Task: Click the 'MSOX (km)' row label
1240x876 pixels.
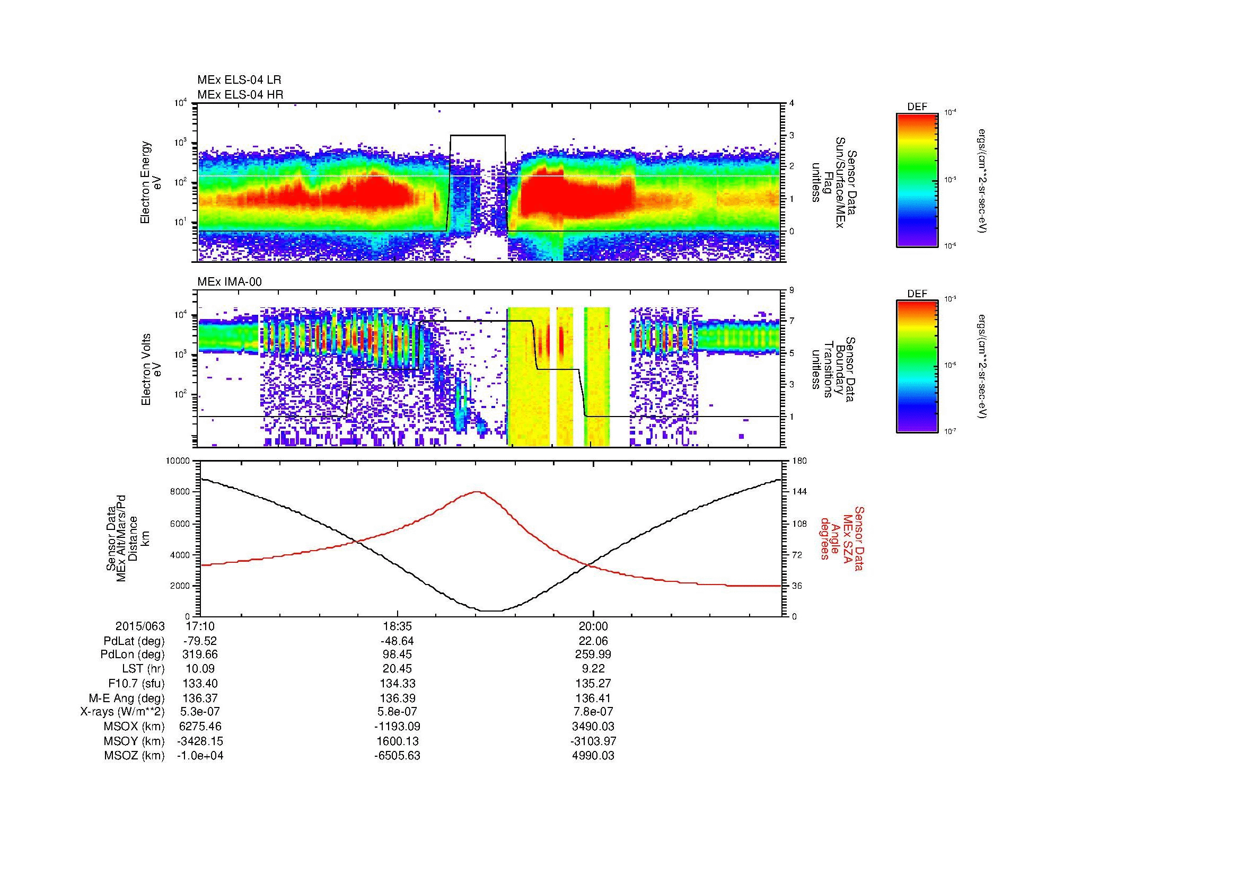Action: 135,727
